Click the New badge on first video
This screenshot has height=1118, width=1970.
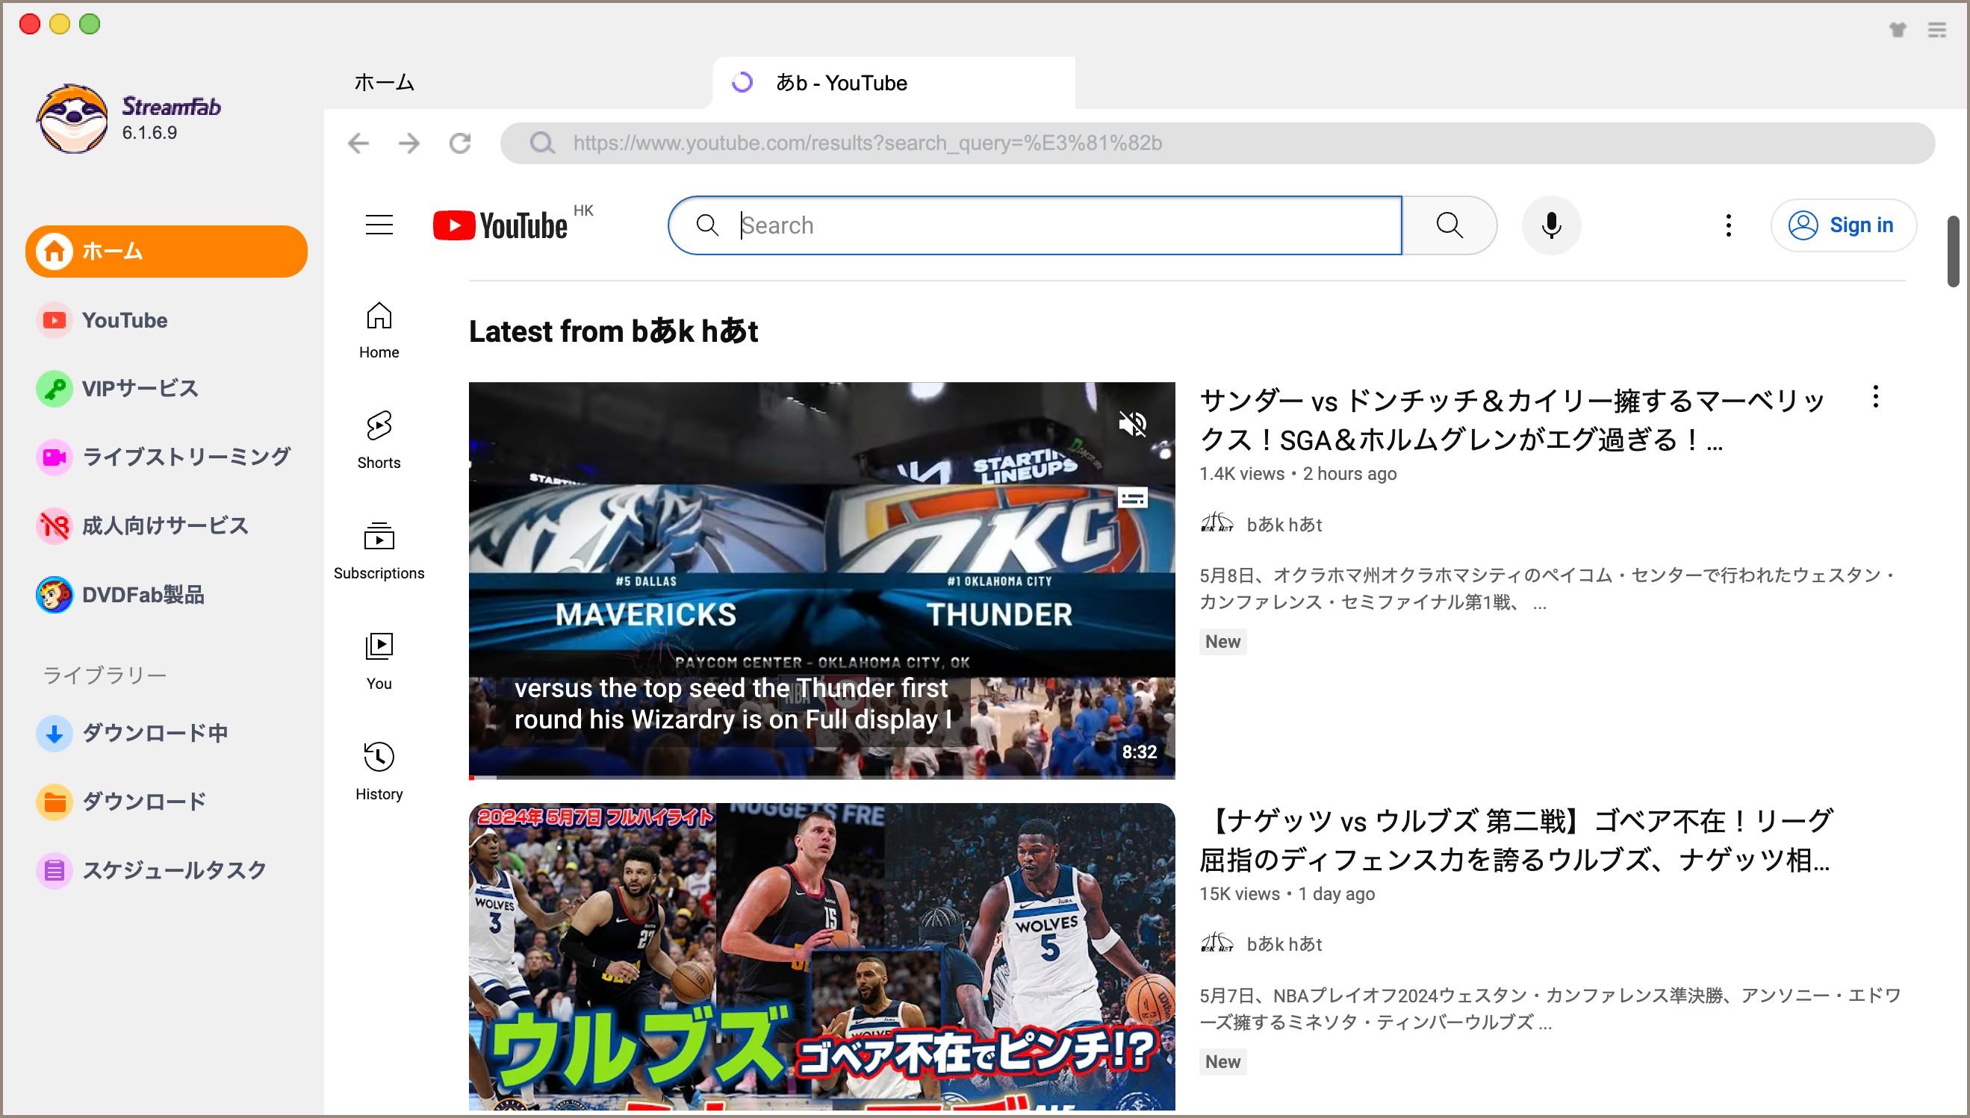click(1222, 641)
